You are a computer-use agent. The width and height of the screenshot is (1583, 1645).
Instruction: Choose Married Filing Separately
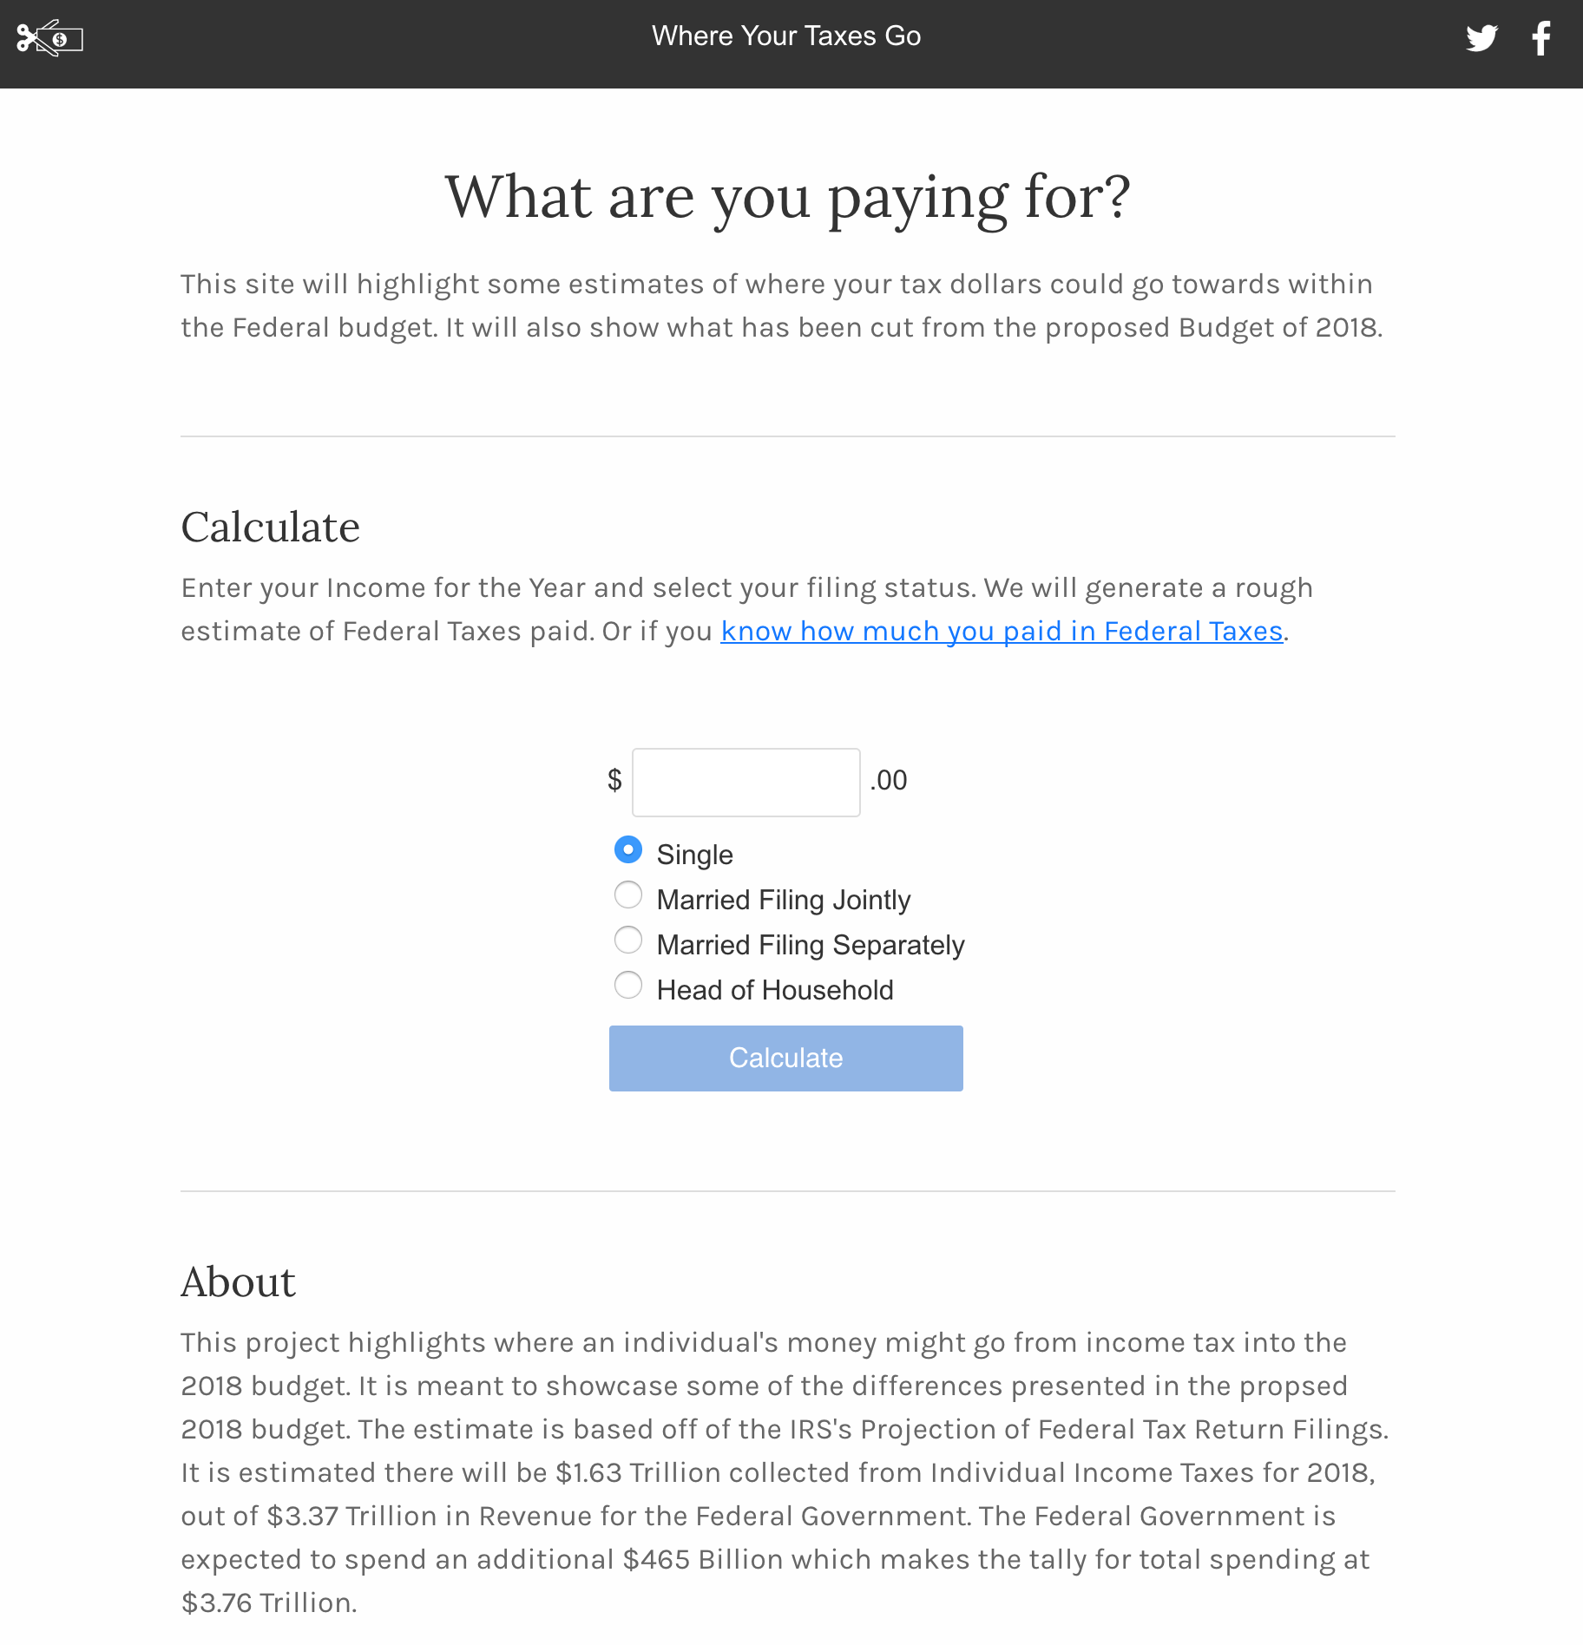627,940
